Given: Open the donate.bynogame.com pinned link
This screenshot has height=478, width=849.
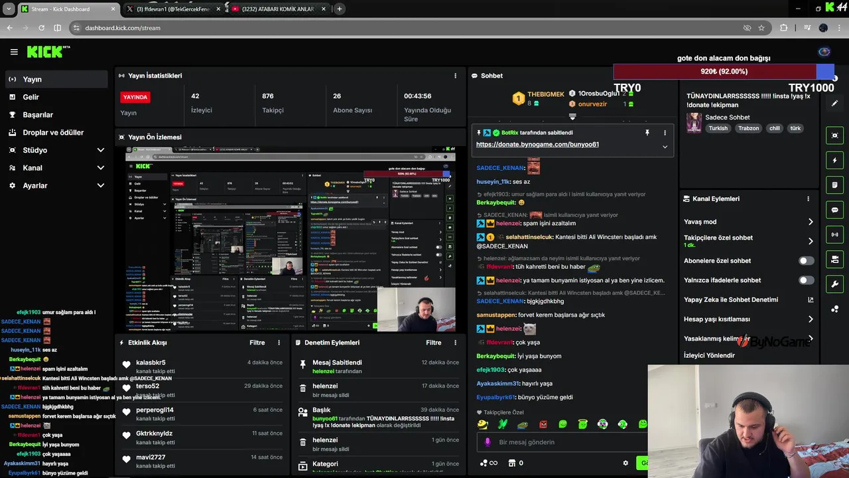Looking at the screenshot, I should 537,144.
